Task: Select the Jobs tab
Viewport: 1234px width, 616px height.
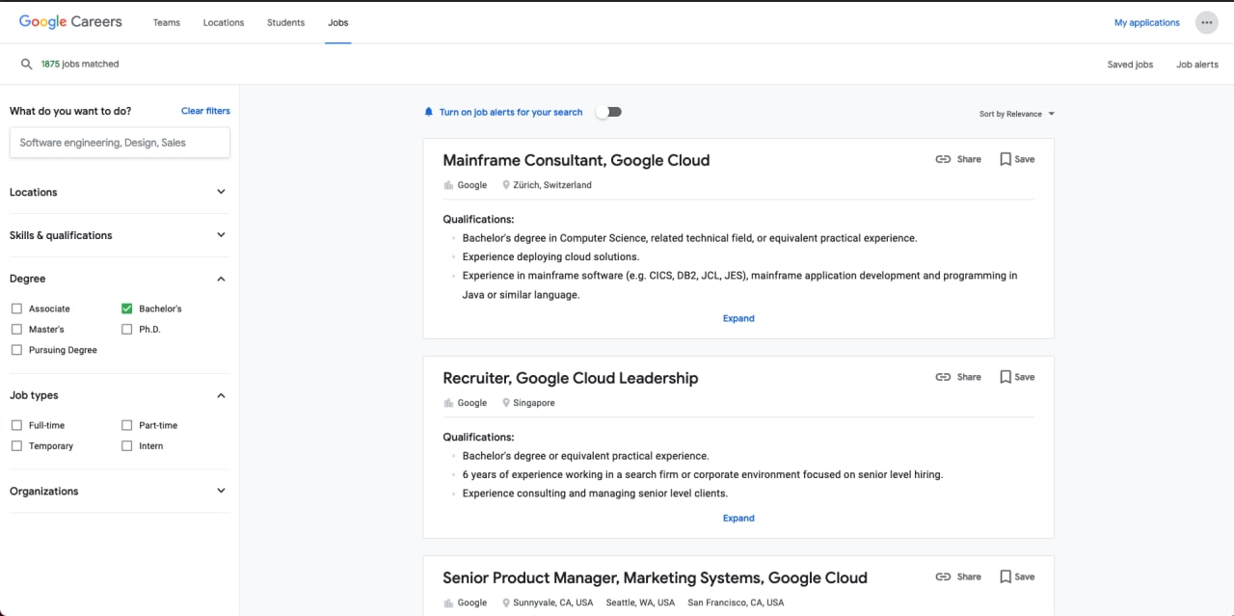Action: tap(338, 22)
